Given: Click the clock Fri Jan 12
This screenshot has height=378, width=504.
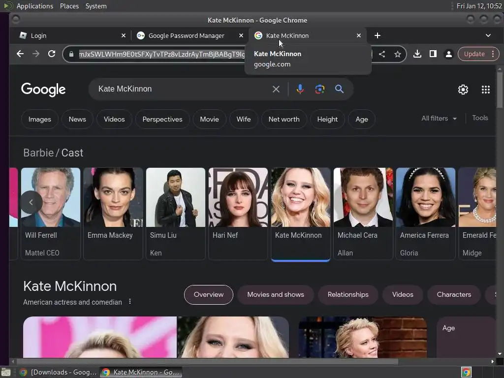Looking at the screenshot, I should coord(479,6).
